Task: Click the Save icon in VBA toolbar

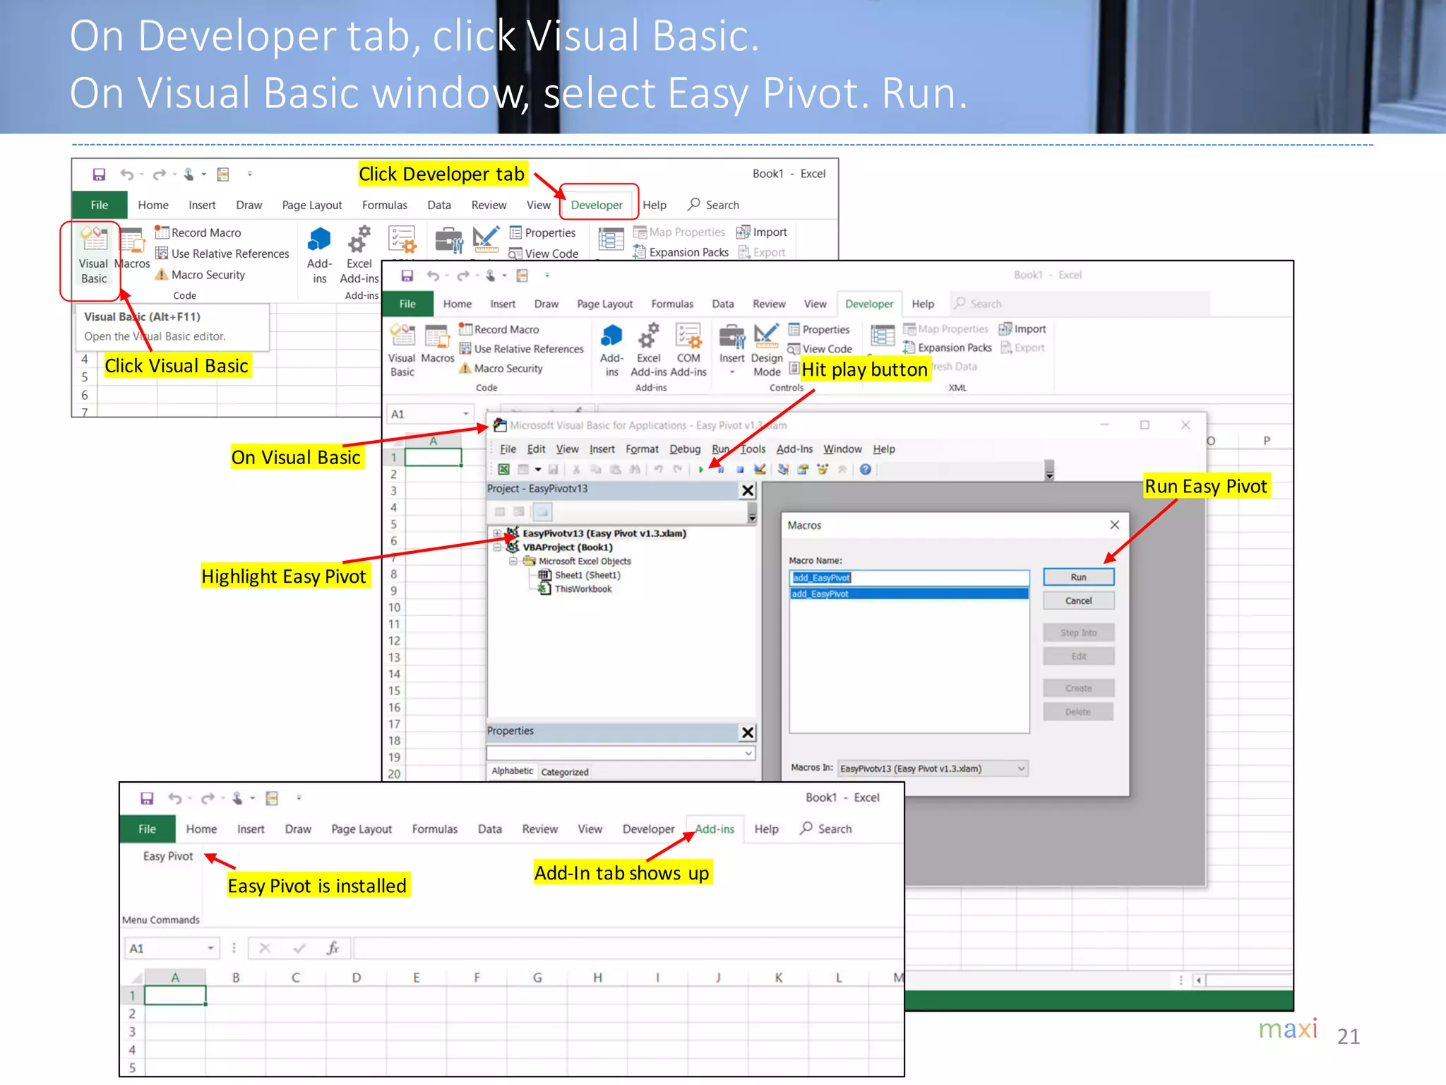Action: click(x=554, y=470)
